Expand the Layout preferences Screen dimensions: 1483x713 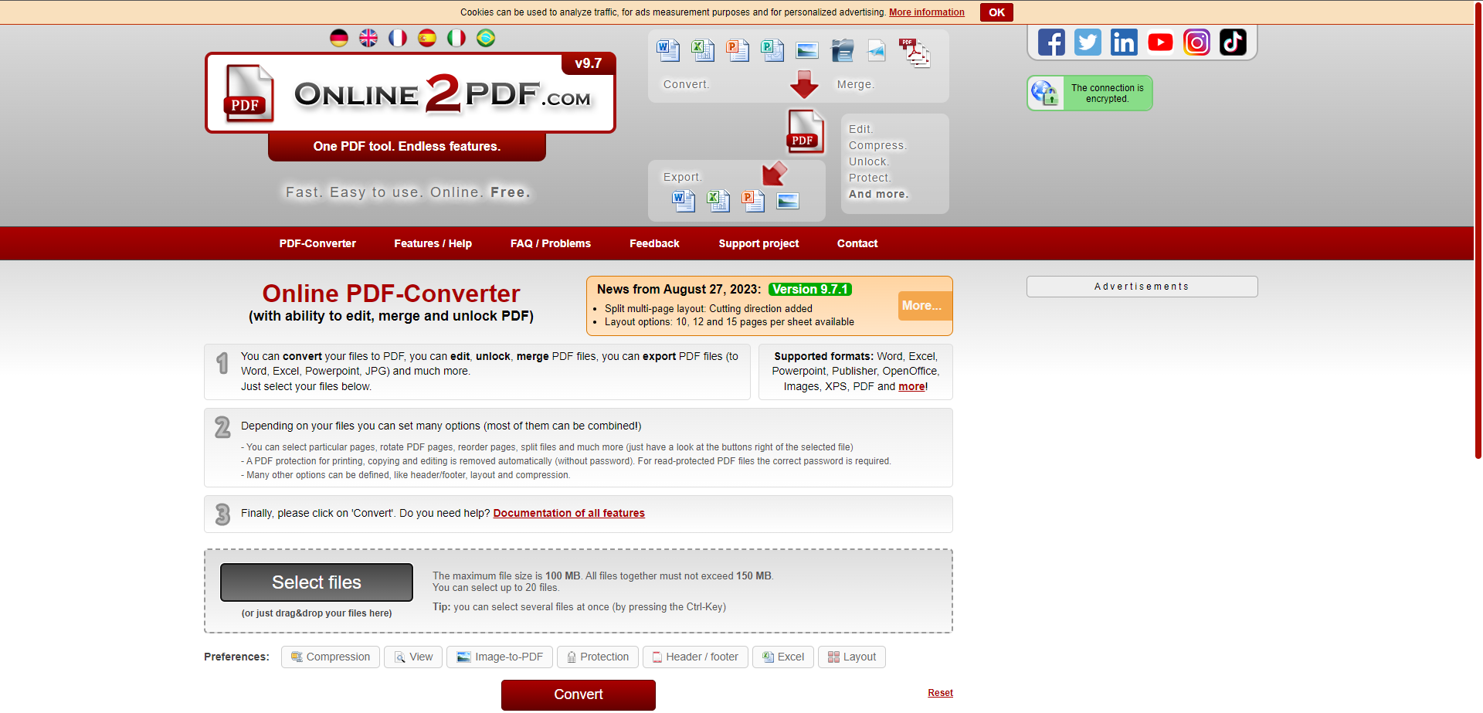[852, 657]
